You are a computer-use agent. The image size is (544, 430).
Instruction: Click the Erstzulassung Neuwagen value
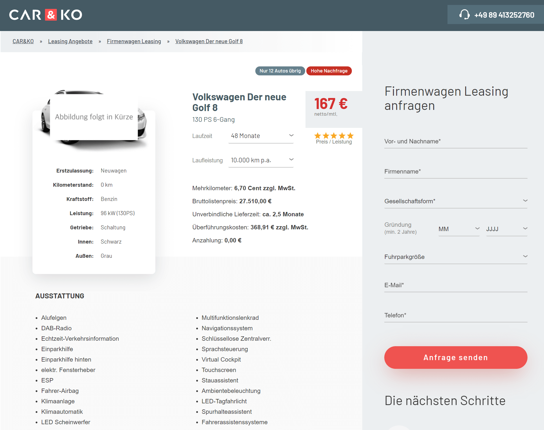(x=114, y=170)
